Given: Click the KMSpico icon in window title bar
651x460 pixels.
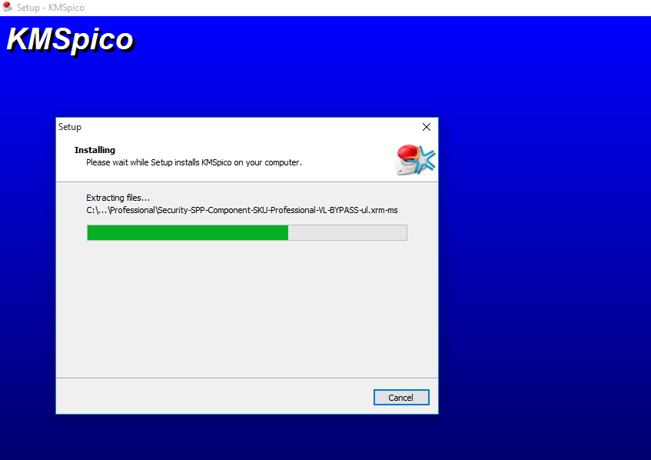Looking at the screenshot, I should pyautogui.click(x=8, y=7).
